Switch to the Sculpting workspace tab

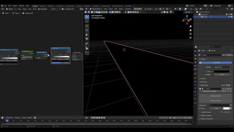tap(51, 6)
